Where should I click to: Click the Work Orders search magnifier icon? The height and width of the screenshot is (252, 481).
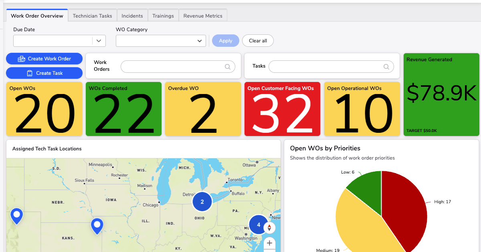coord(228,67)
